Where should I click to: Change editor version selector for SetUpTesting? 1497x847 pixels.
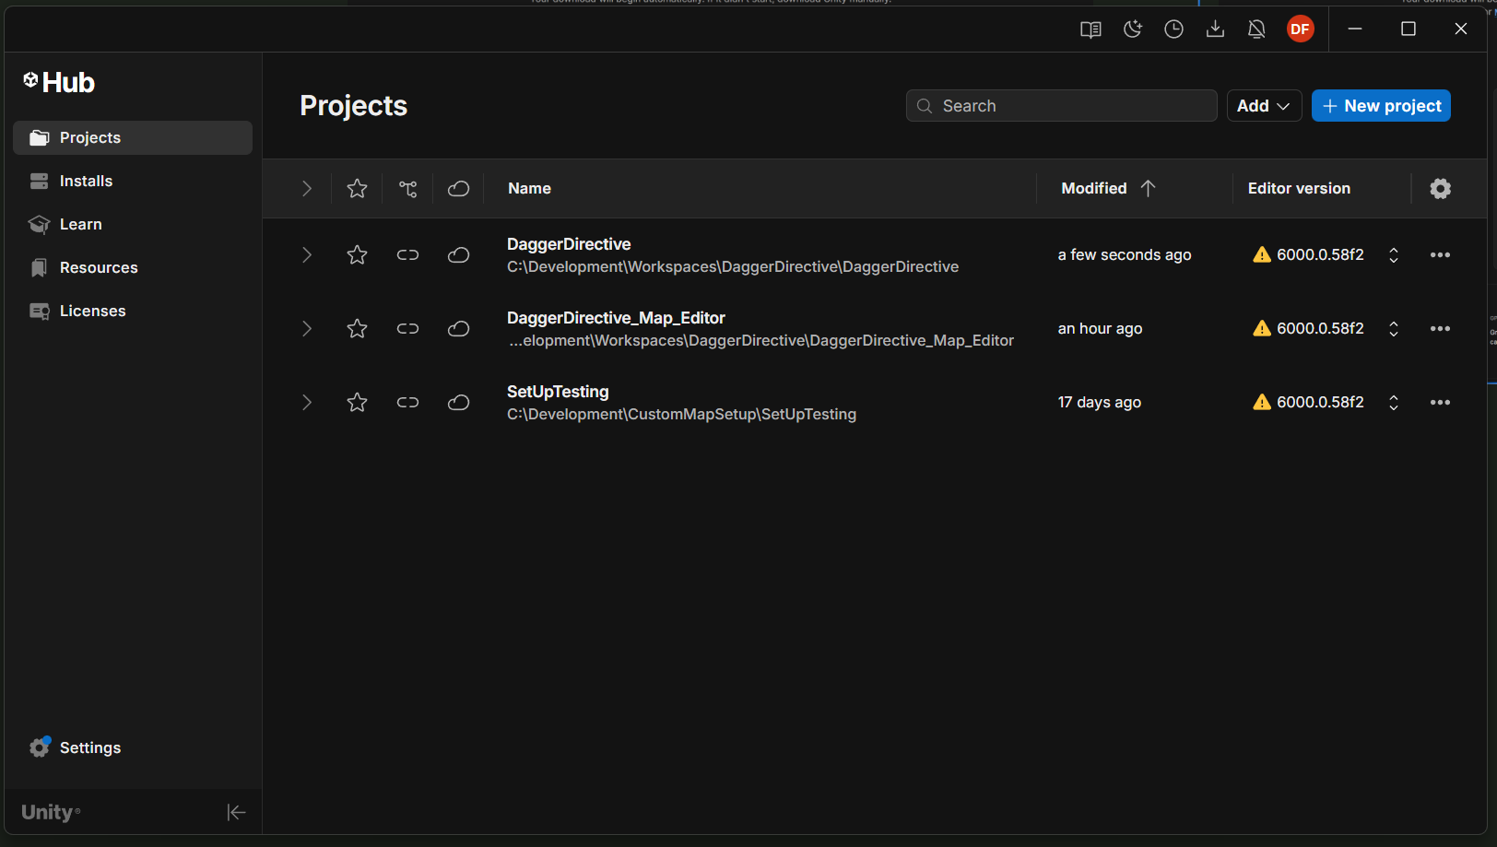(1394, 403)
